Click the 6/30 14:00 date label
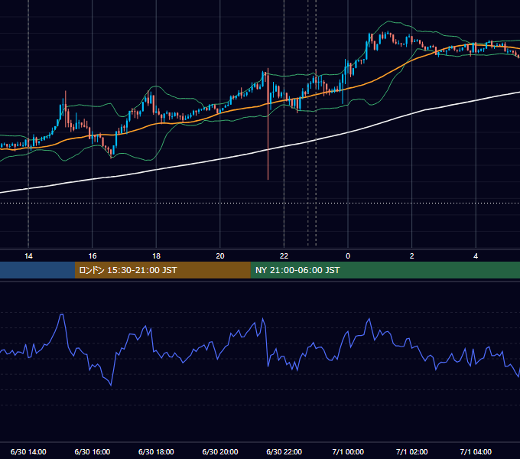520x459 pixels. tap(28, 451)
